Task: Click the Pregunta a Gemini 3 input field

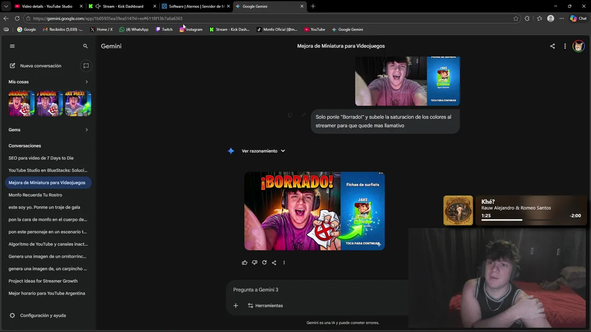Action: pos(317,290)
